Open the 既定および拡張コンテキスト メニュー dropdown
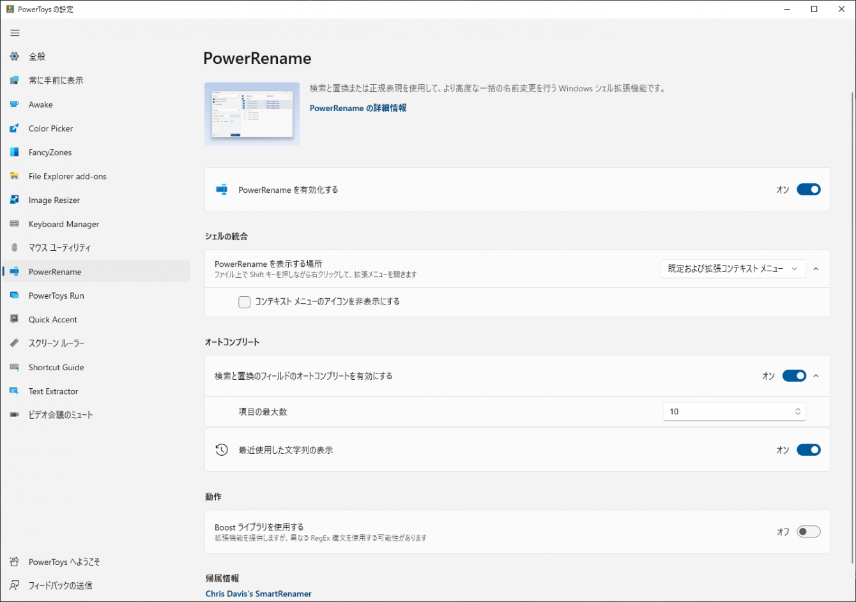Image resolution: width=856 pixels, height=602 pixels. point(733,268)
